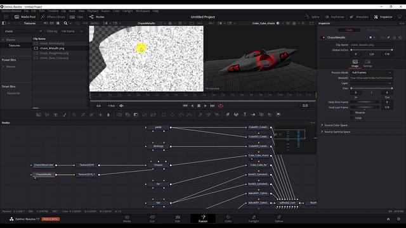The image size is (406, 228).
Task: Toggle the bin list sidebar icon
Action: [4, 23]
